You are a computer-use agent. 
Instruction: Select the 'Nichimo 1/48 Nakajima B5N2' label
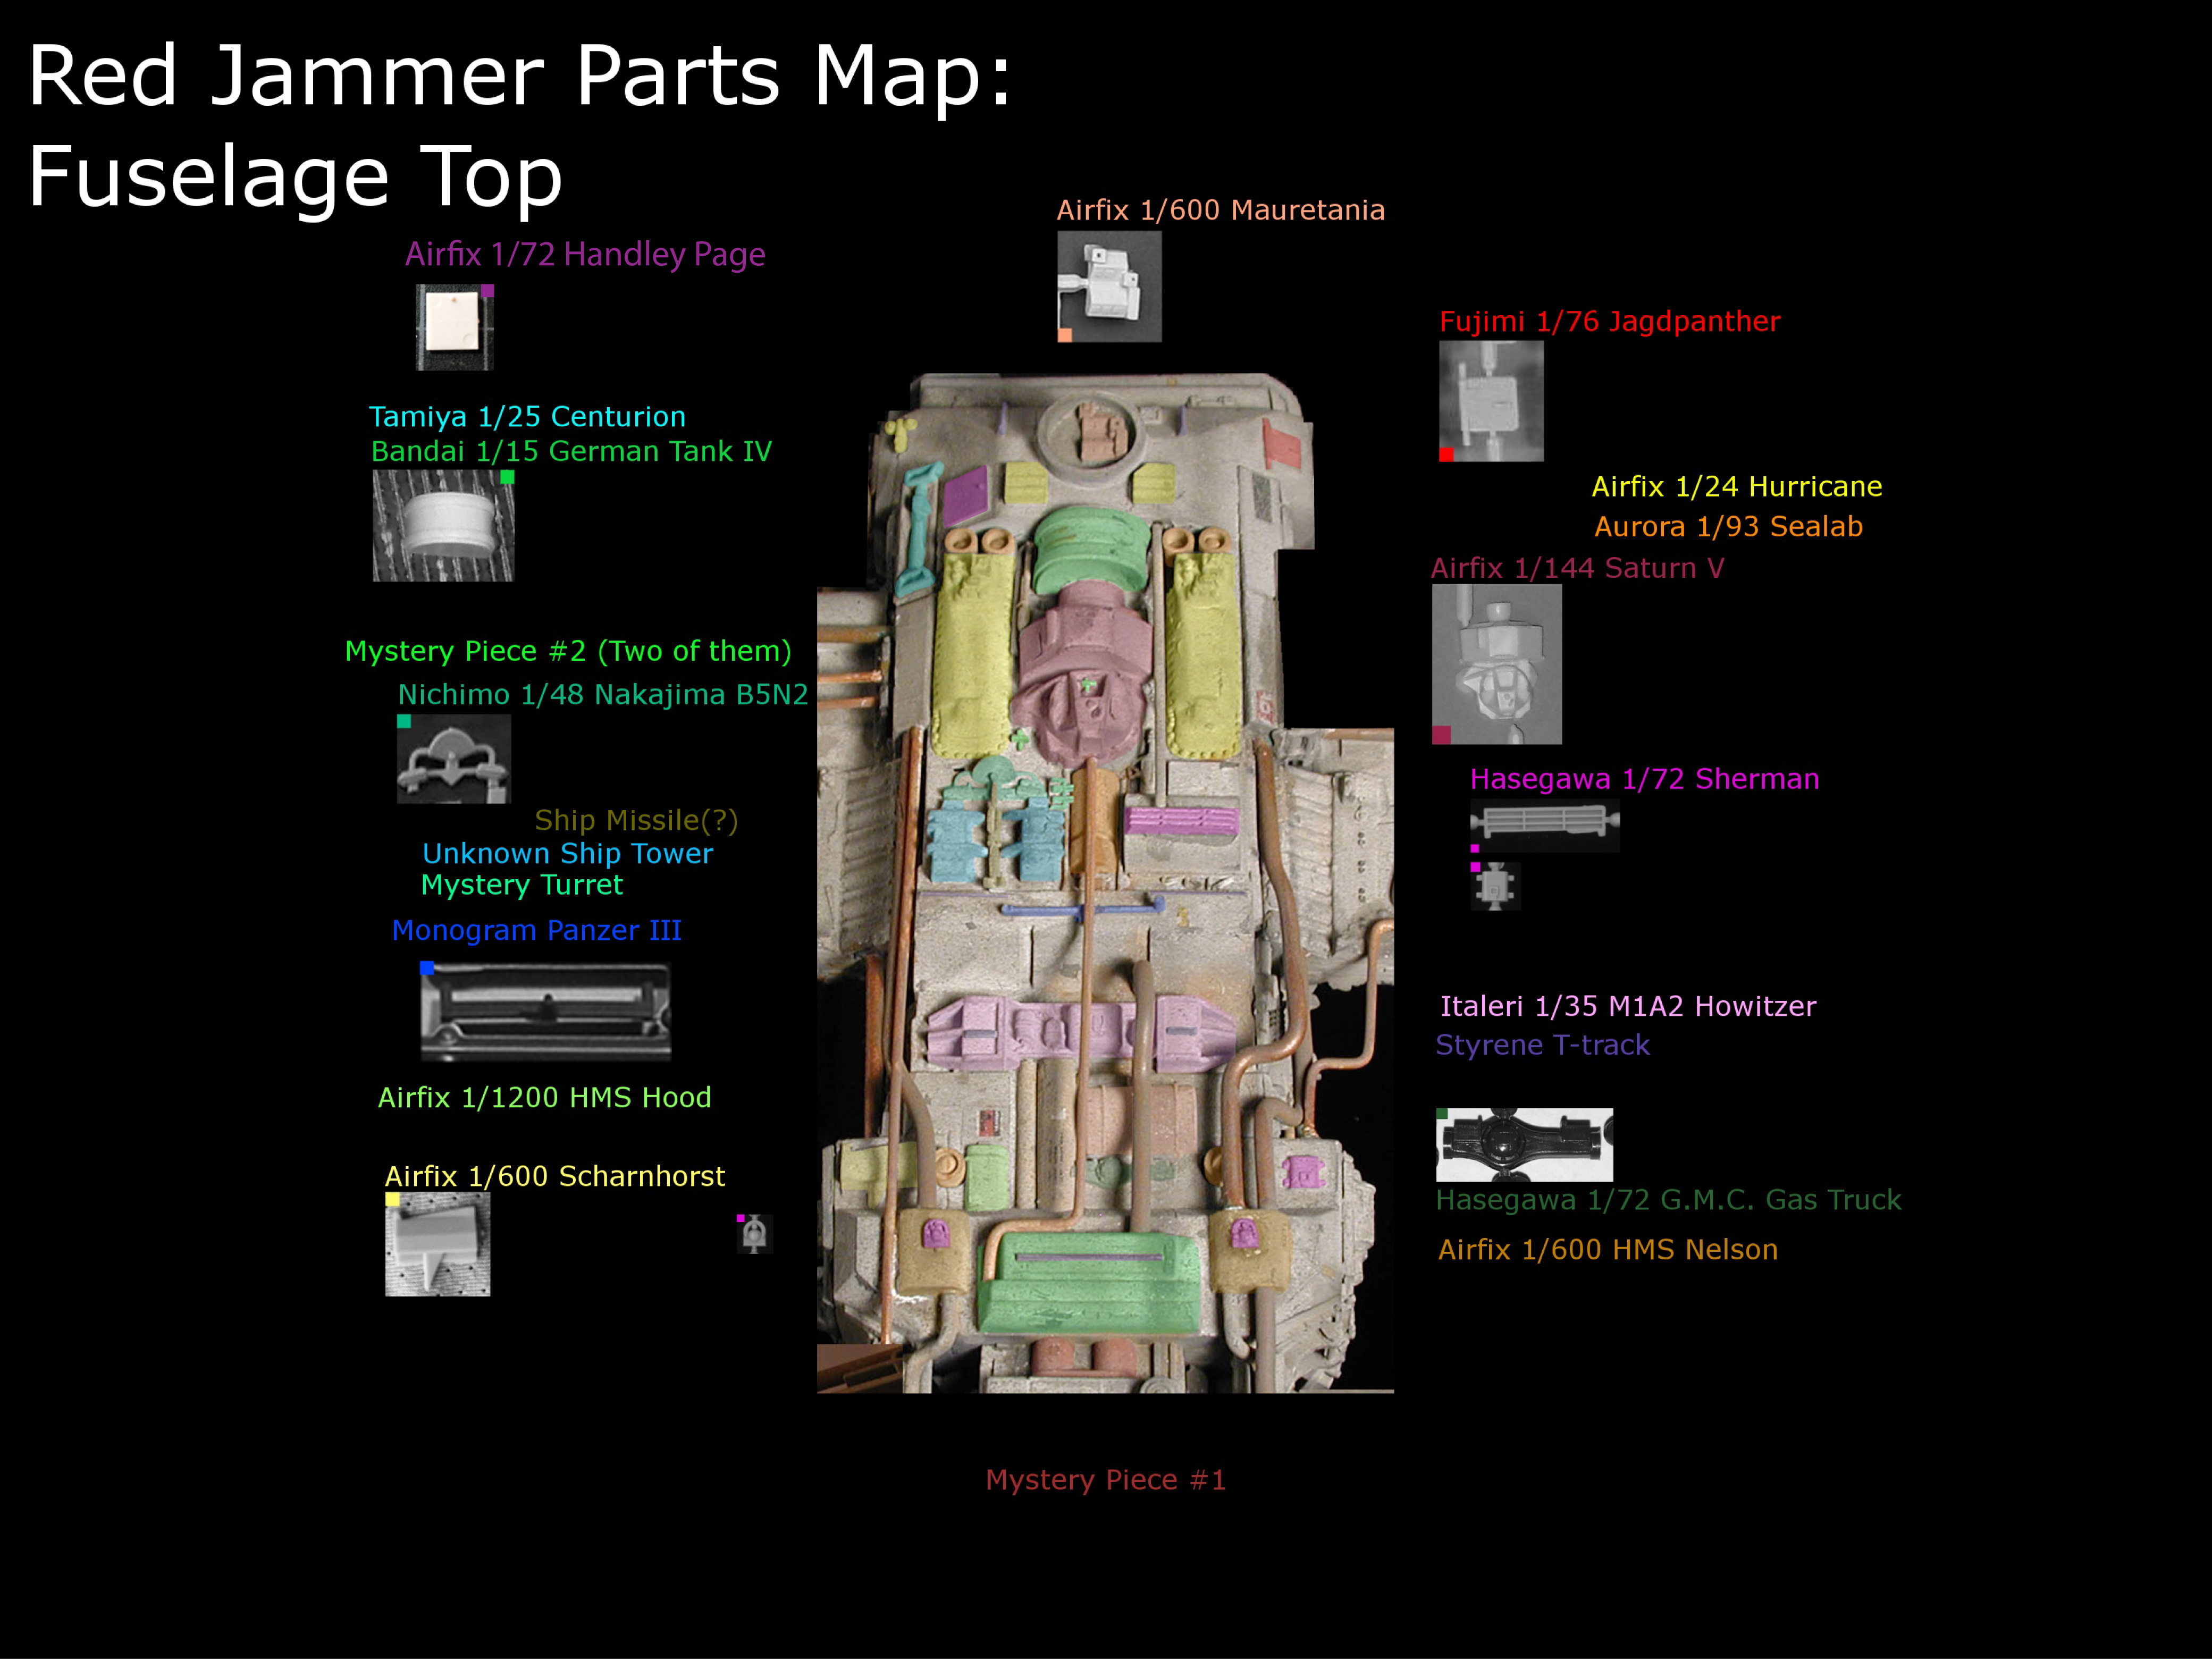coord(603,694)
